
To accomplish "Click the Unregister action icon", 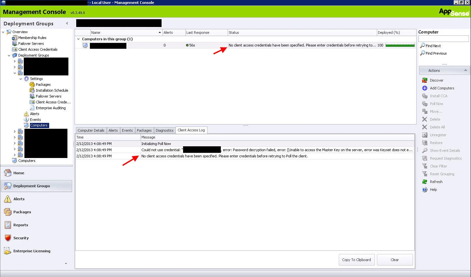I will (425, 135).
